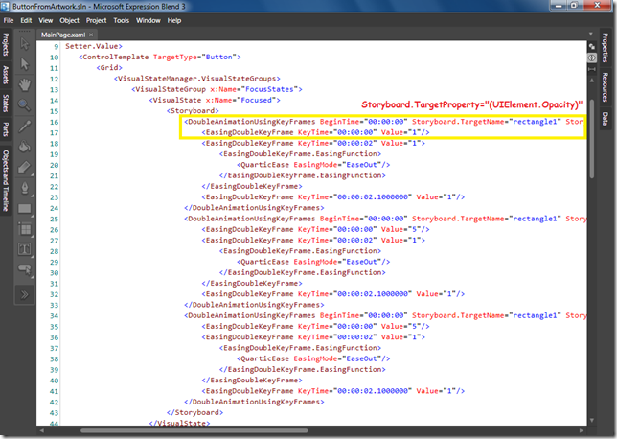Select the Direct Selection tool
This screenshot has height=439, width=617.
[x=24, y=64]
